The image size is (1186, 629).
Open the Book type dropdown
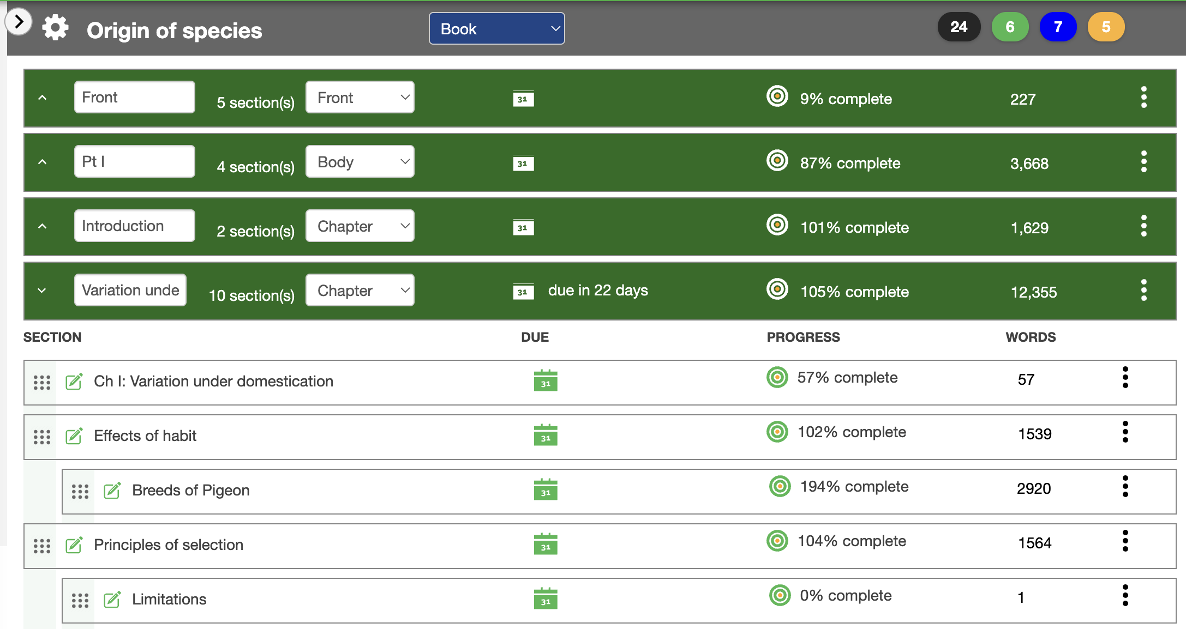[496, 28]
